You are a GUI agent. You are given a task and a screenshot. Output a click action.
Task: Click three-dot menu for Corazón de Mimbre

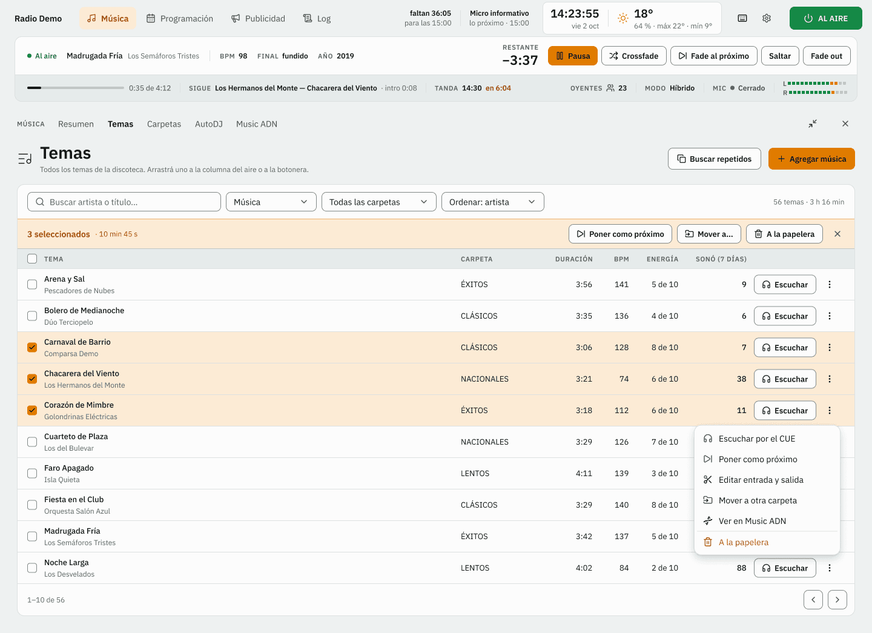click(830, 411)
